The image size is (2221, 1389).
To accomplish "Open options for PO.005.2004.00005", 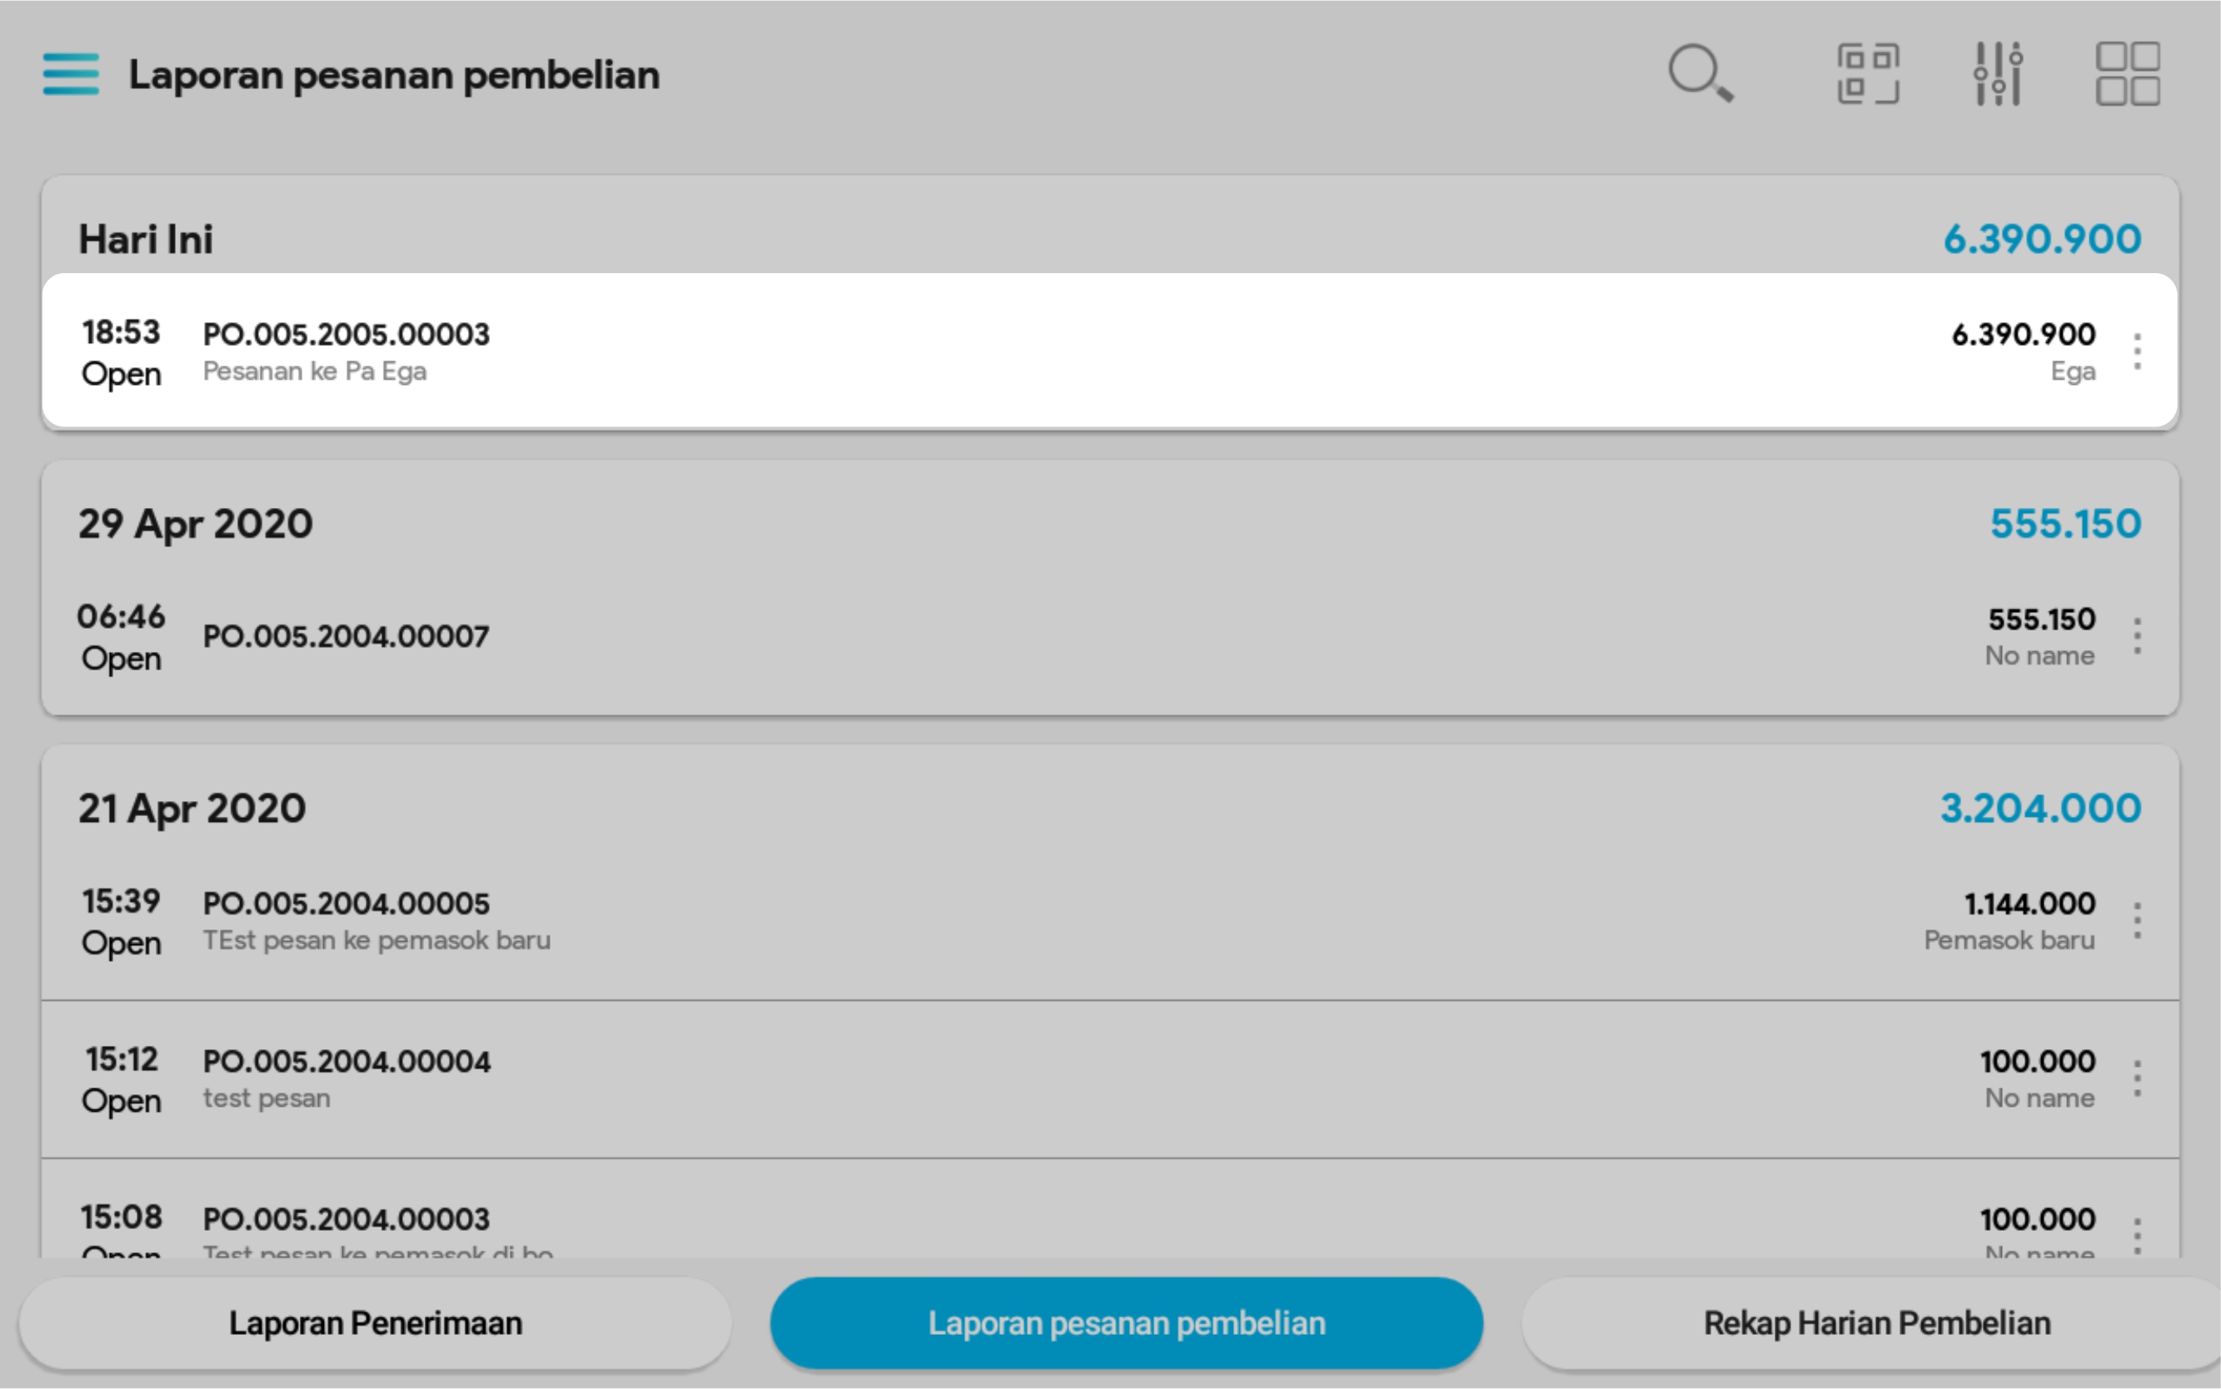I will click(x=2138, y=920).
